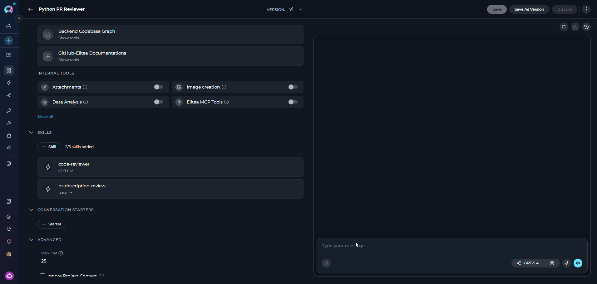The width and height of the screenshot is (597, 284).
Task: Open the puzzle piece icon in sidebar
Action: 9,136
